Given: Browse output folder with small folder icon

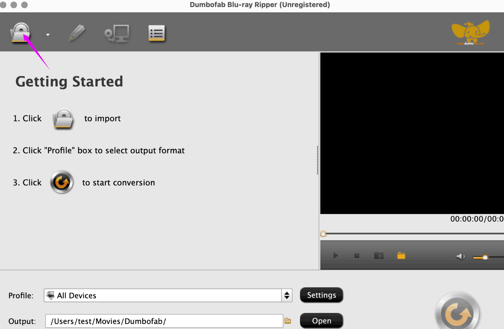Looking at the screenshot, I should [288, 321].
